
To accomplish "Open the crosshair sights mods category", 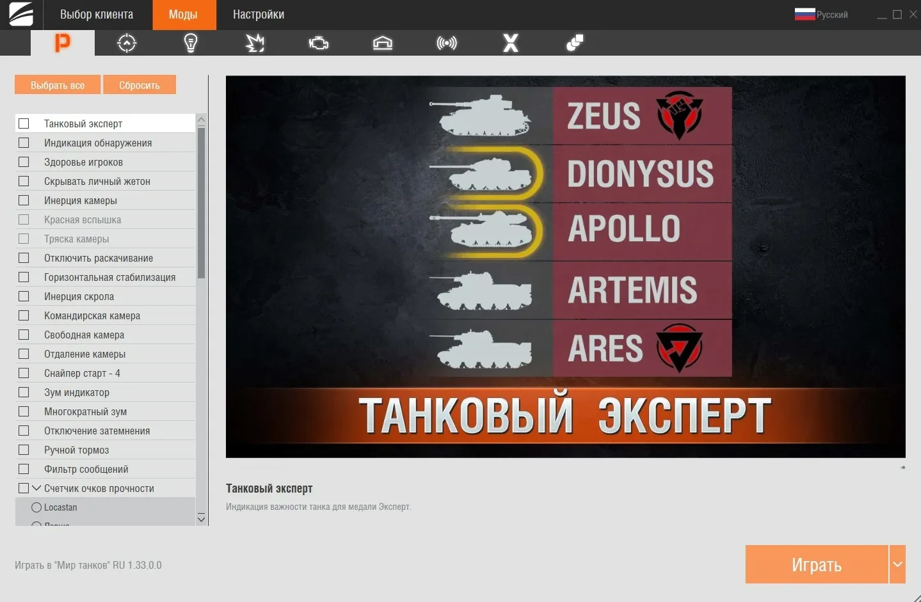I will (127, 43).
